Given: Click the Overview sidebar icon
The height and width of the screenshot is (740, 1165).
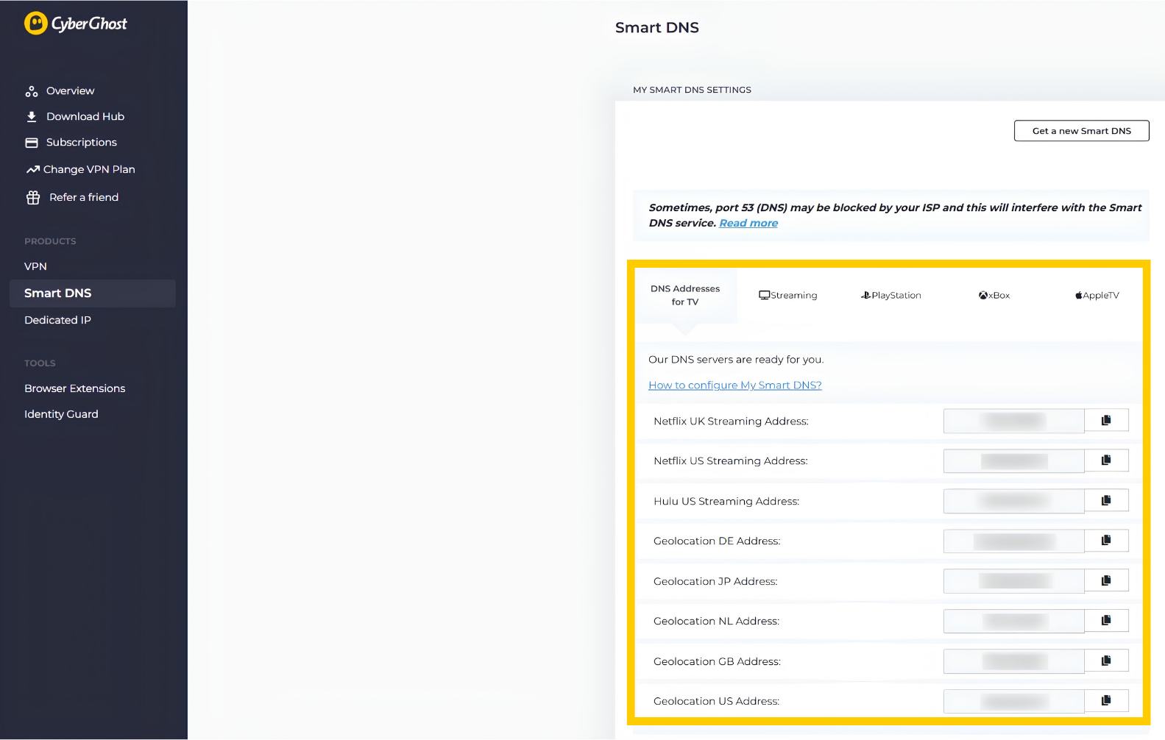Looking at the screenshot, I should tap(32, 91).
